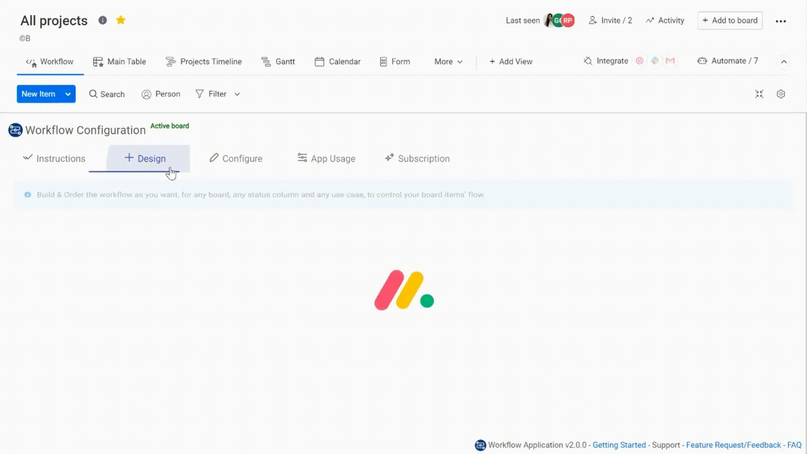Open the Gantt view tab
The image size is (807, 454).
278,62
